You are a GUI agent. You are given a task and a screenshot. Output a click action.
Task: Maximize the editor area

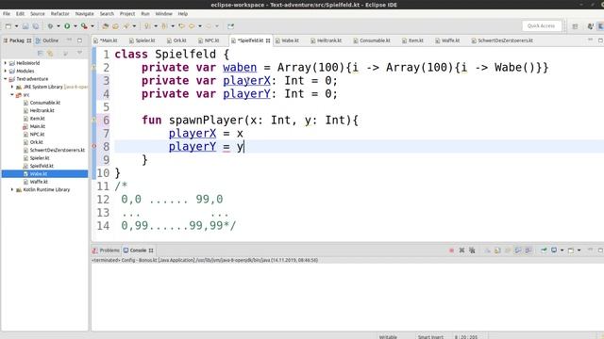pos(600,40)
